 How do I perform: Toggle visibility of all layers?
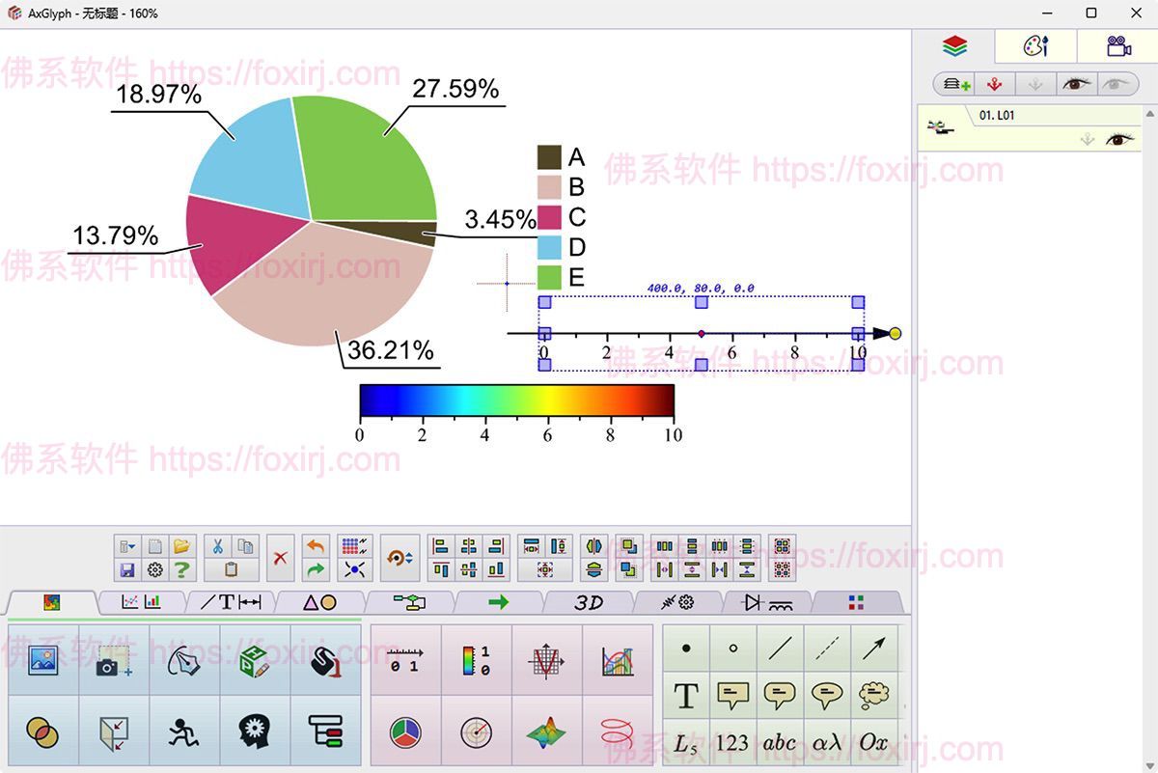tap(1076, 85)
